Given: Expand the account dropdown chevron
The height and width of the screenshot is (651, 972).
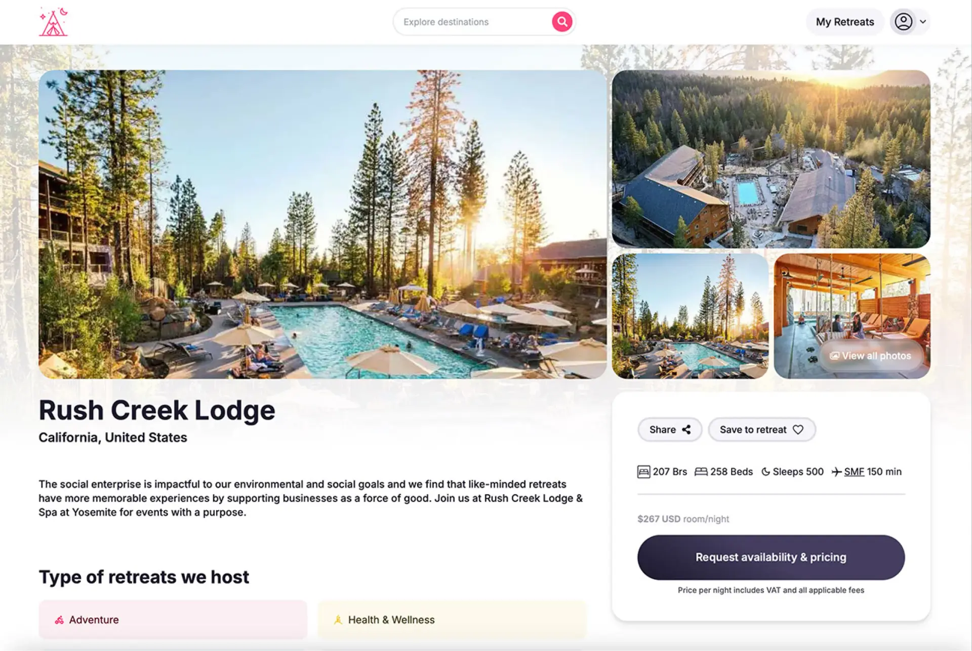Looking at the screenshot, I should click(x=923, y=22).
